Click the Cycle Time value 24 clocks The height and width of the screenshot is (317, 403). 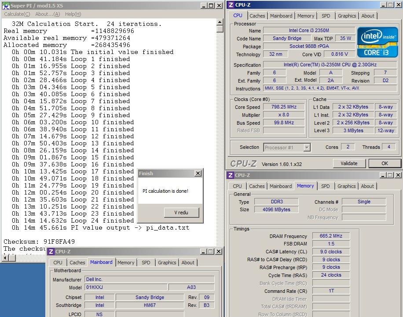(331, 275)
